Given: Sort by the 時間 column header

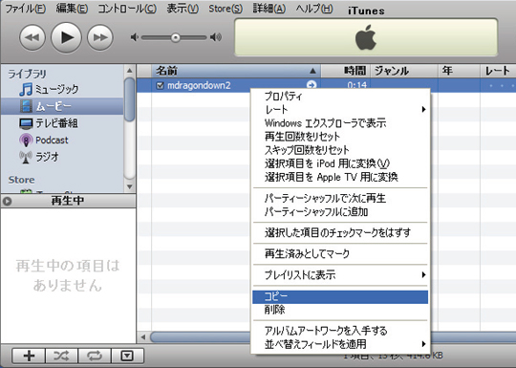Looking at the screenshot, I should 346,71.
